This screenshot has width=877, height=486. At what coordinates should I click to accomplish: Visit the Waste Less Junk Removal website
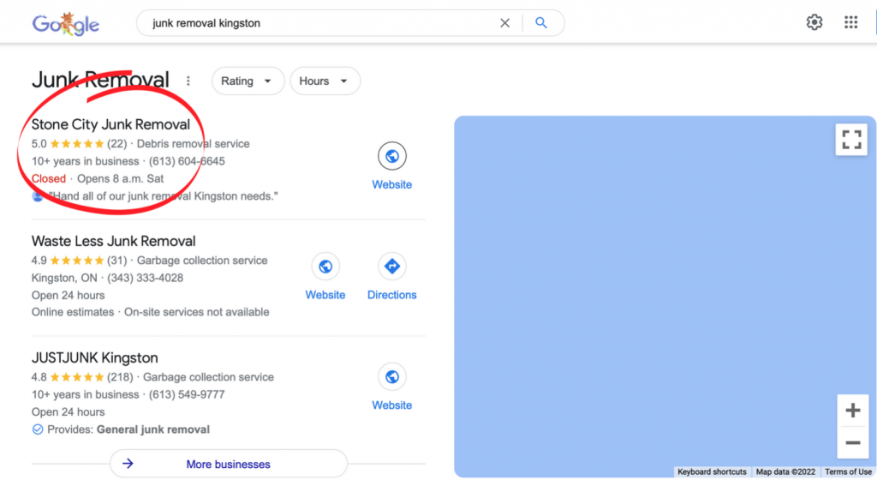pyautogui.click(x=325, y=277)
